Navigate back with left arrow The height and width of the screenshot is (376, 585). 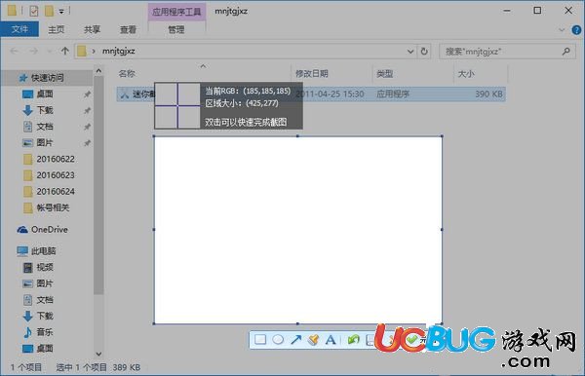click(x=15, y=51)
